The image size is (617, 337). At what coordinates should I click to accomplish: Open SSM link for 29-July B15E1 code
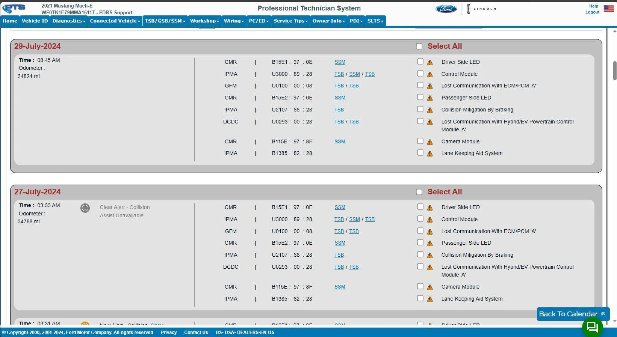click(340, 62)
